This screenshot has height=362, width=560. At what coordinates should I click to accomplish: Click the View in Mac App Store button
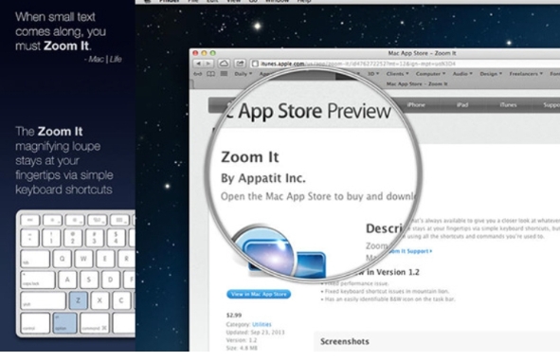[259, 294]
